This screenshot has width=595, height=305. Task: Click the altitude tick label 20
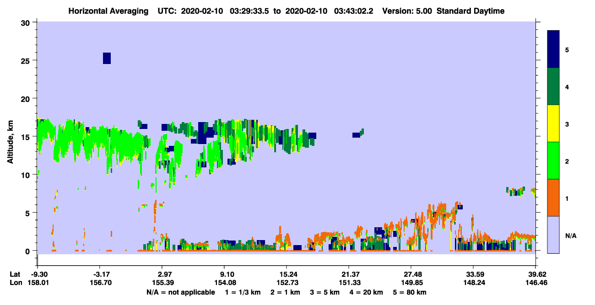tap(26, 99)
